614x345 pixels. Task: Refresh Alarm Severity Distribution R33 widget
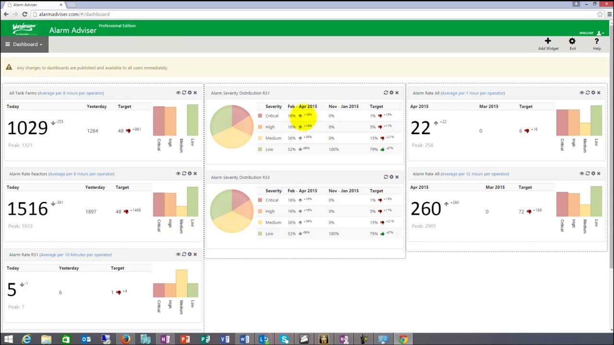[x=386, y=177]
